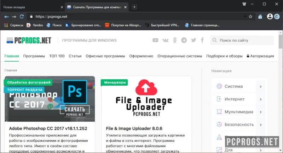Open the browser settings gear icon
The height and width of the screenshot is (153, 283).
pos(277,17)
